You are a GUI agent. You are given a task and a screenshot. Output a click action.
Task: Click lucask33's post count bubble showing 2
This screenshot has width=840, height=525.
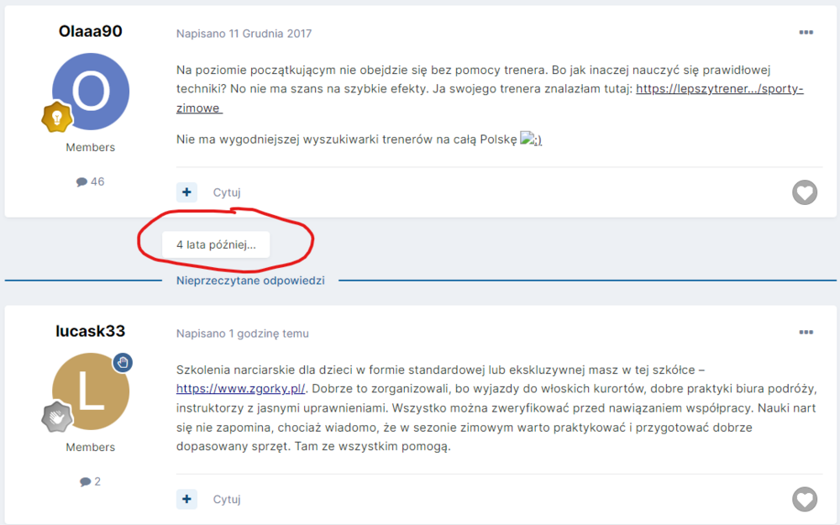[x=90, y=481]
